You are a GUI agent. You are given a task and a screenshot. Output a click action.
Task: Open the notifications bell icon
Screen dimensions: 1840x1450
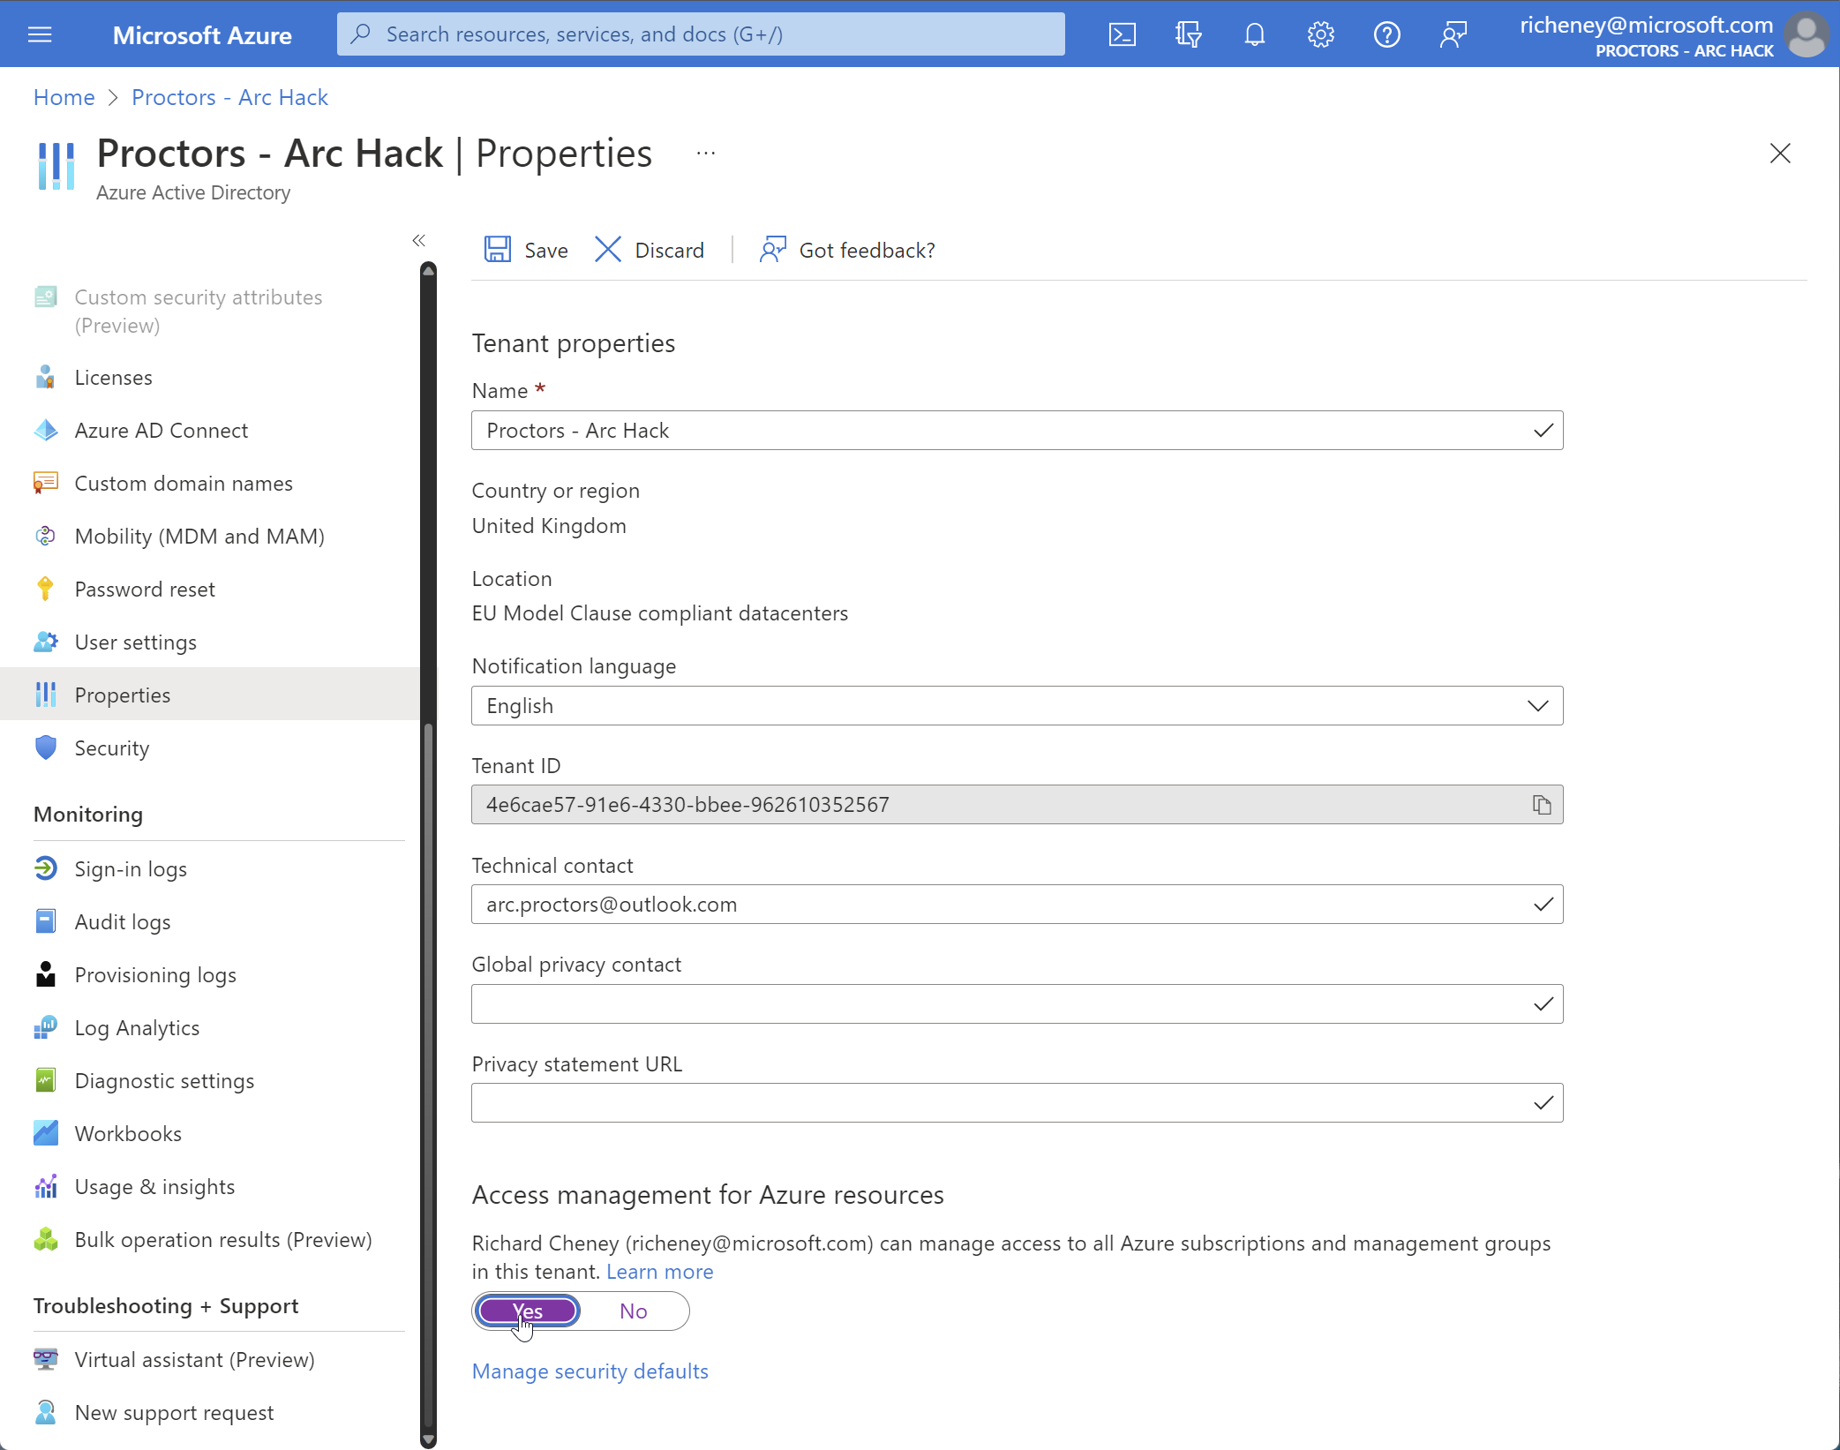pyautogui.click(x=1254, y=34)
